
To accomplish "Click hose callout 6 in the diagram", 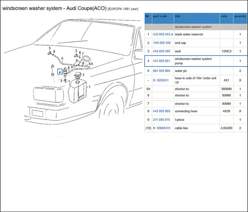I will (62, 58).
